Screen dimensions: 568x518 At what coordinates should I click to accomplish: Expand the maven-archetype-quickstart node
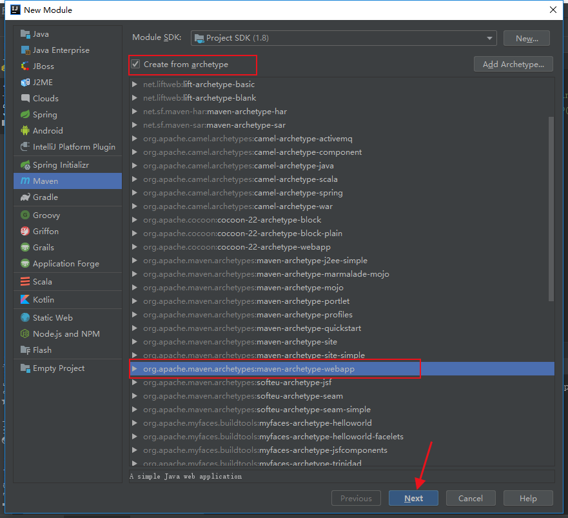point(134,328)
